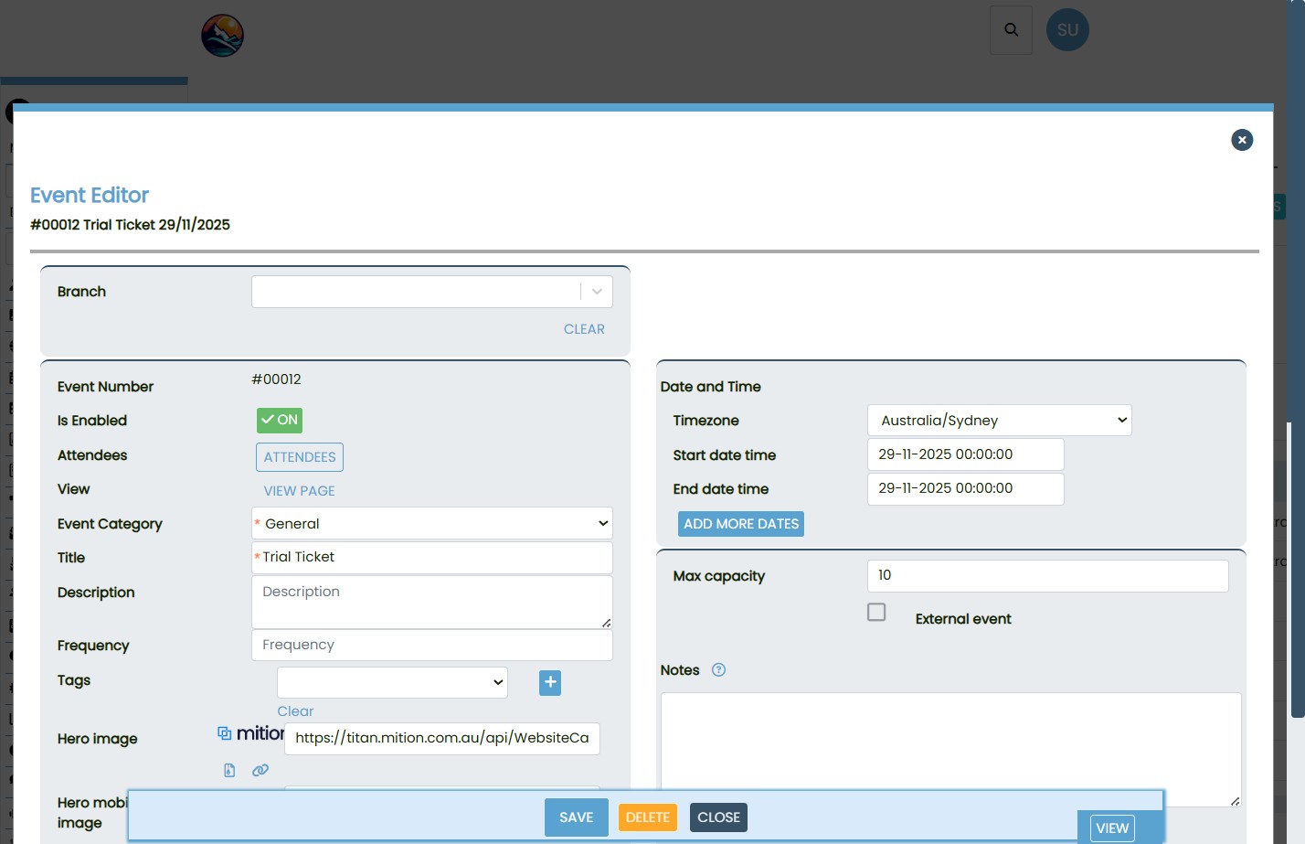Click the overlapping squares icon beside Hero image
Viewport: 1305px width, 844px height.
pyautogui.click(x=225, y=733)
